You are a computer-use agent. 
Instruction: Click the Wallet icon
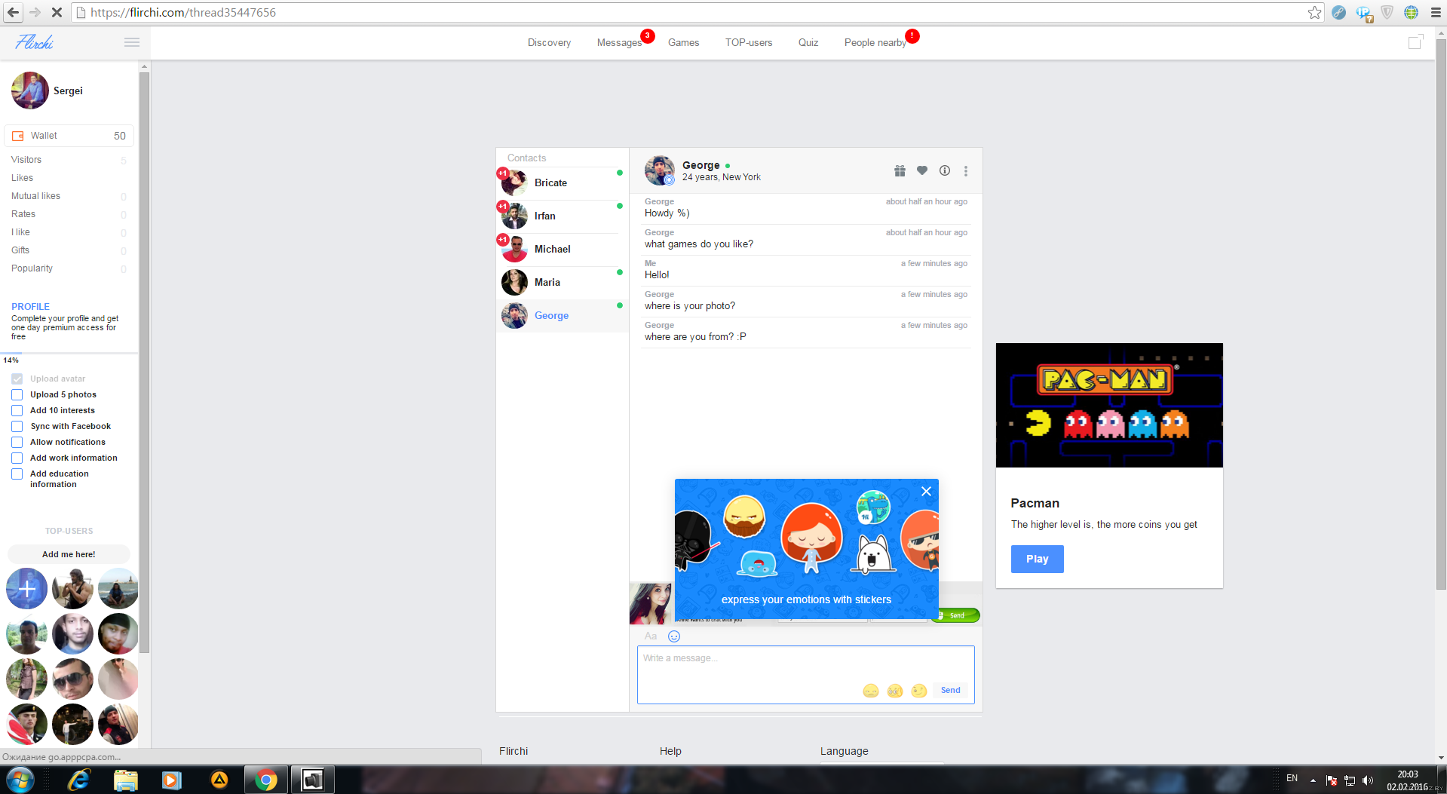point(18,136)
